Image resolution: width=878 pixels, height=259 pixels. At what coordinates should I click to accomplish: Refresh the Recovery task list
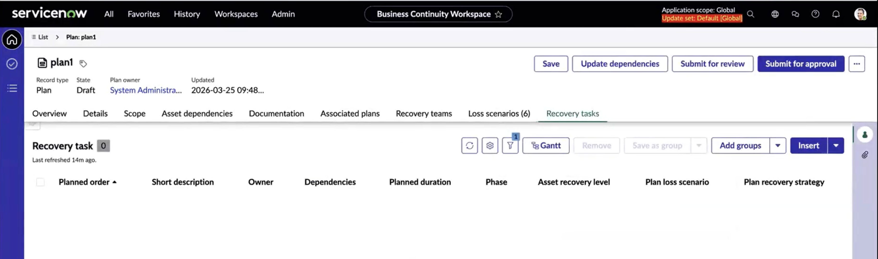click(469, 145)
